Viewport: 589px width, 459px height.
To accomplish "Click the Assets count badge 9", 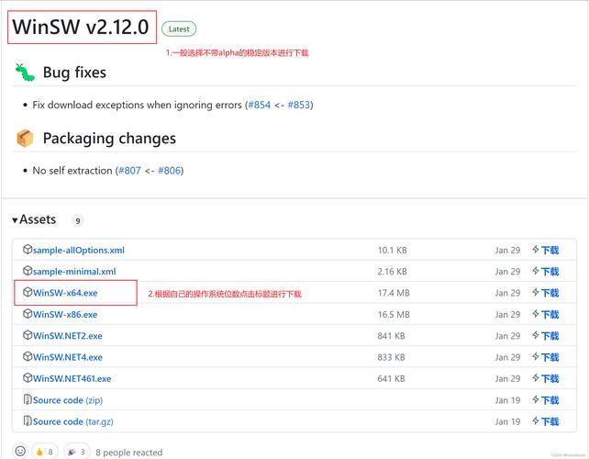I will click(x=78, y=221).
